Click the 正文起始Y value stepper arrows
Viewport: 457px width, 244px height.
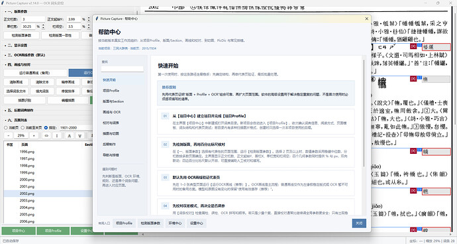[x=89, y=19]
